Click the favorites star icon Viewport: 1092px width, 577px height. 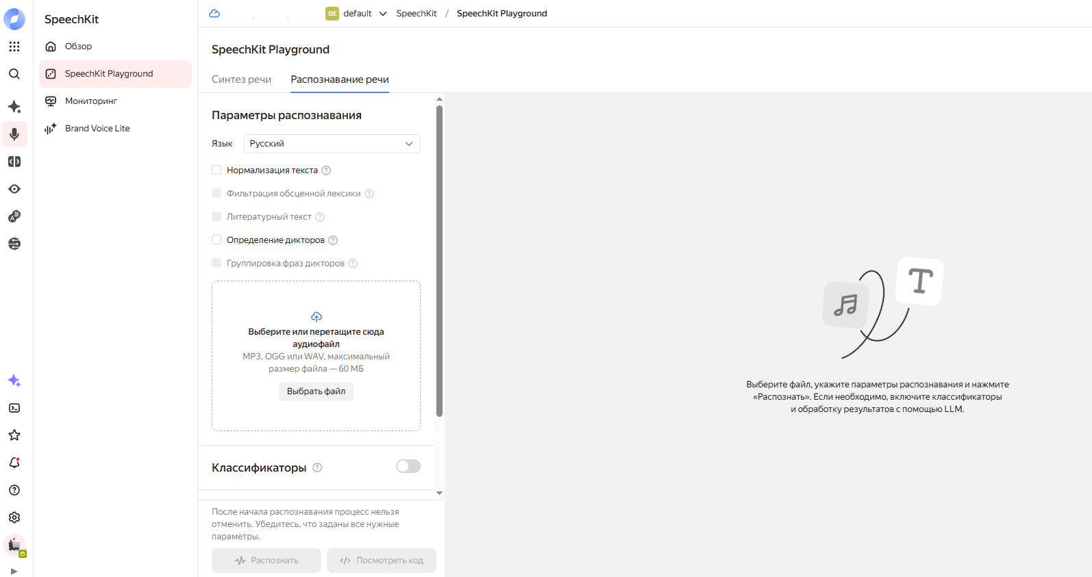pos(14,435)
